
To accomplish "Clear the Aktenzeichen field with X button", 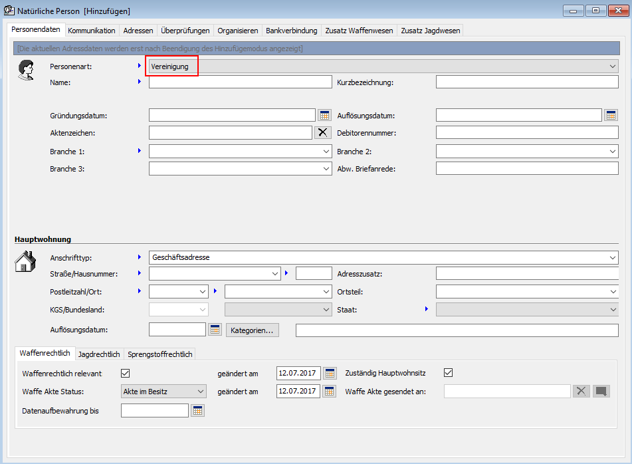I will tap(323, 132).
